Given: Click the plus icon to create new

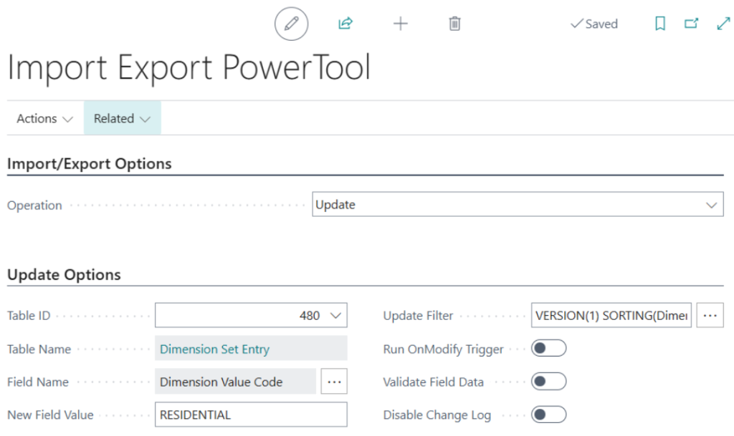Looking at the screenshot, I should 400,24.
